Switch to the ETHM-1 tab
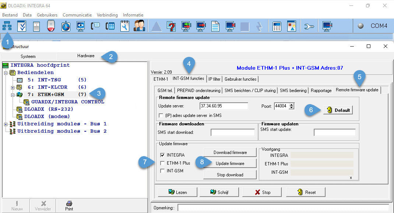Screen dimensions: 394x213 [x=161, y=79]
